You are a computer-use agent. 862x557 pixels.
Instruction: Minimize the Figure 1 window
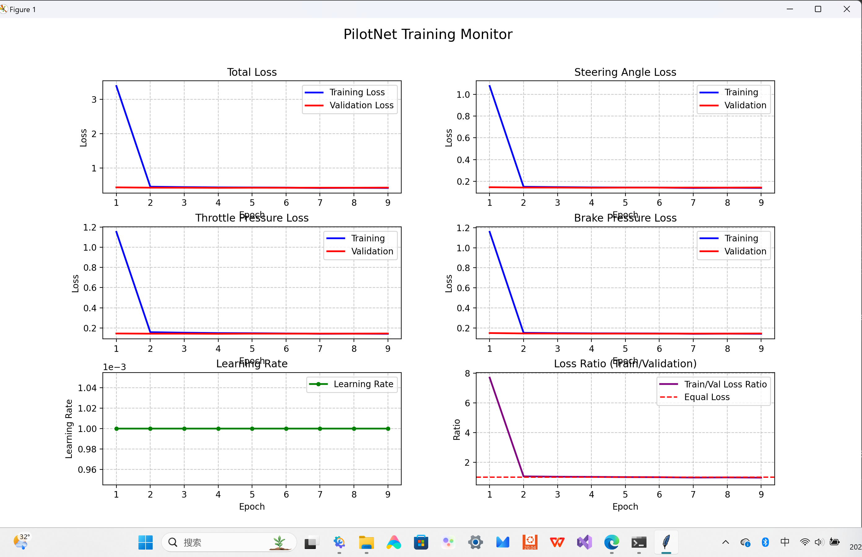pos(790,9)
